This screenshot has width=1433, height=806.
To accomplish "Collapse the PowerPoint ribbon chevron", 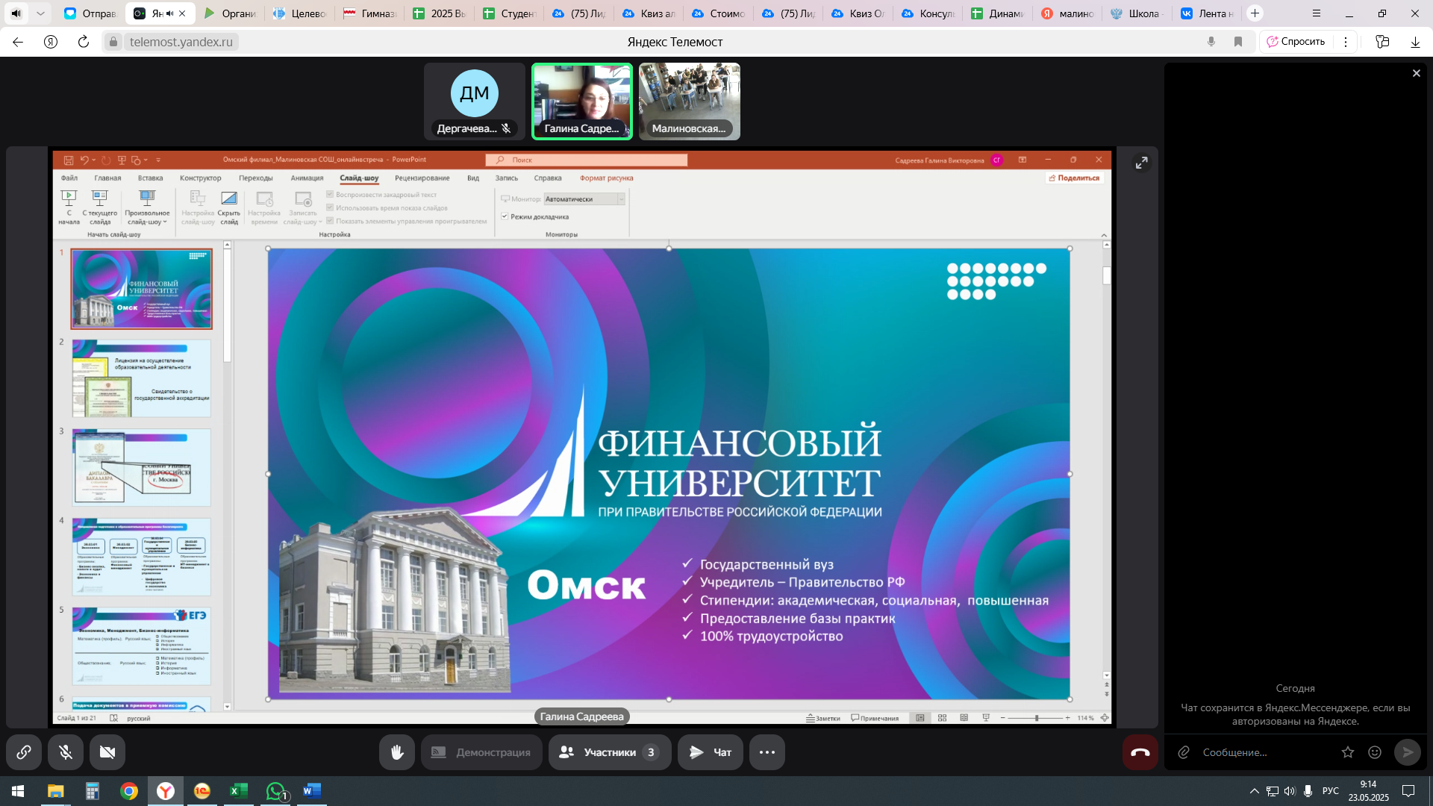I will 1104,235.
